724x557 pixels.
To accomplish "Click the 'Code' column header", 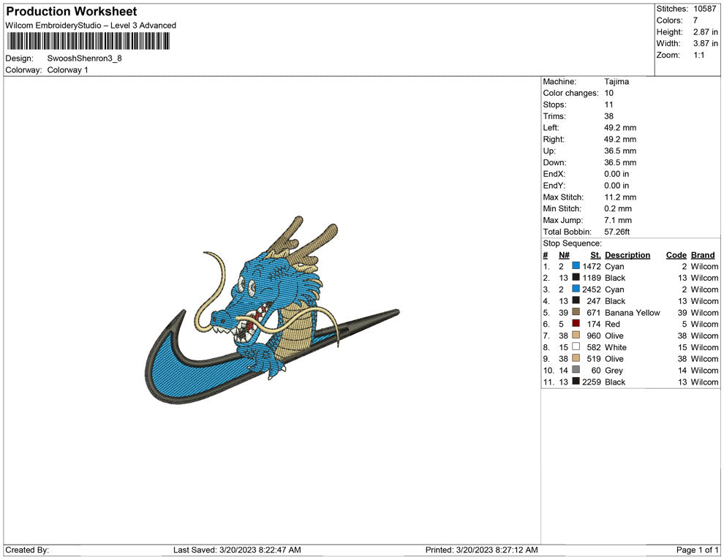I will click(676, 255).
